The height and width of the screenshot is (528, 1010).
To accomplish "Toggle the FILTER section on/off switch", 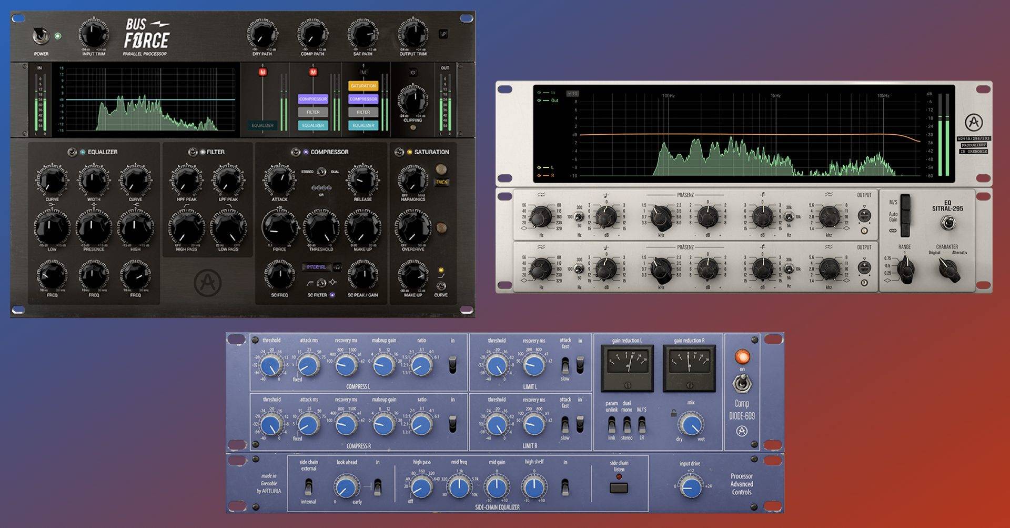I will click(193, 152).
